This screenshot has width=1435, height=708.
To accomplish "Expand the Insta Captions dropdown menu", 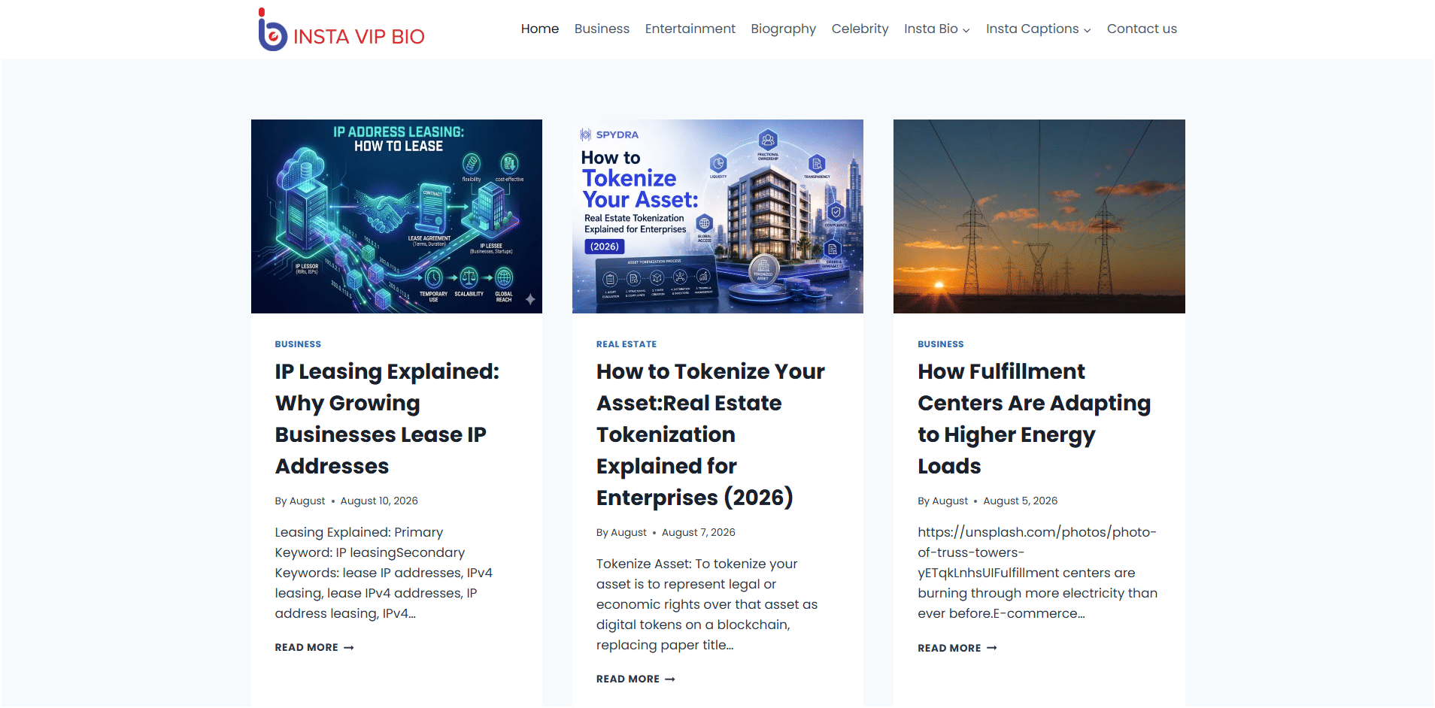I will point(1038,29).
